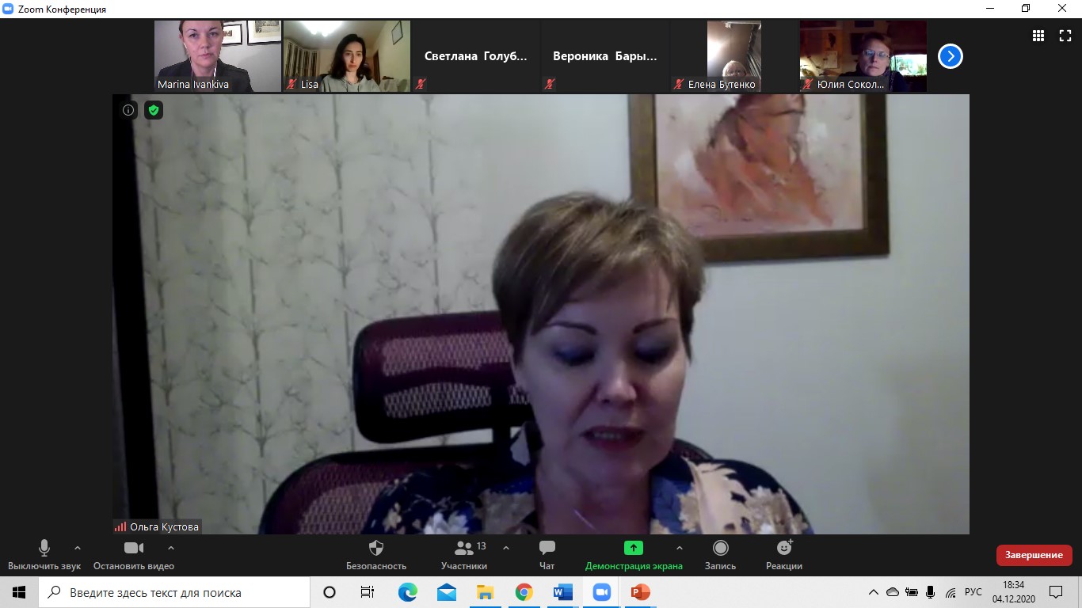Open Task View icon
The height and width of the screenshot is (608, 1082).
click(368, 592)
